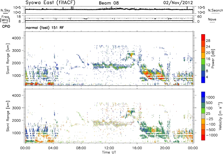Select the "Freq. [MHz]" axis label
This screenshot has height=154, width=223.
coord(5,19)
